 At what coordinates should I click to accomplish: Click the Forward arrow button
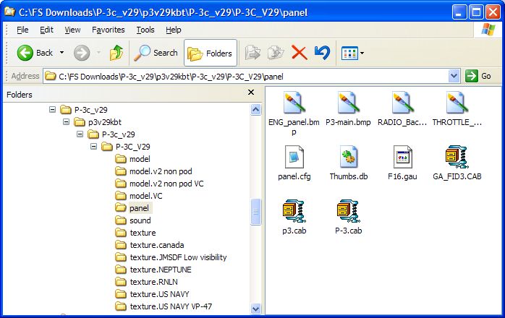click(x=82, y=53)
